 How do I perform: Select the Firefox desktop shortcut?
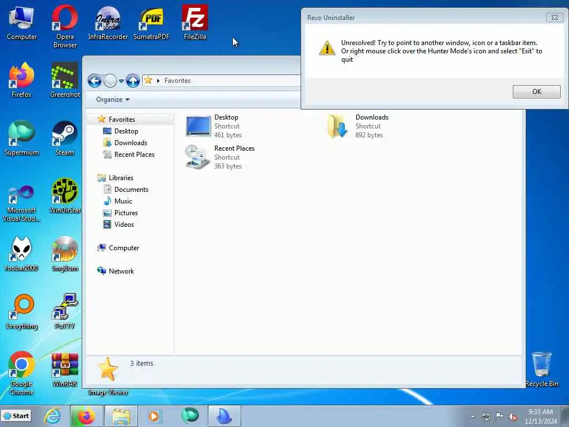pos(22,80)
